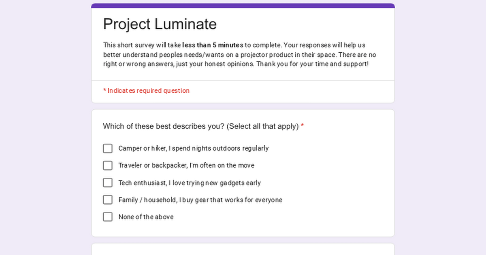This screenshot has height=255, width=486.
Task: Click the purple header bar atop the form
Action: pyautogui.click(x=243, y=6)
